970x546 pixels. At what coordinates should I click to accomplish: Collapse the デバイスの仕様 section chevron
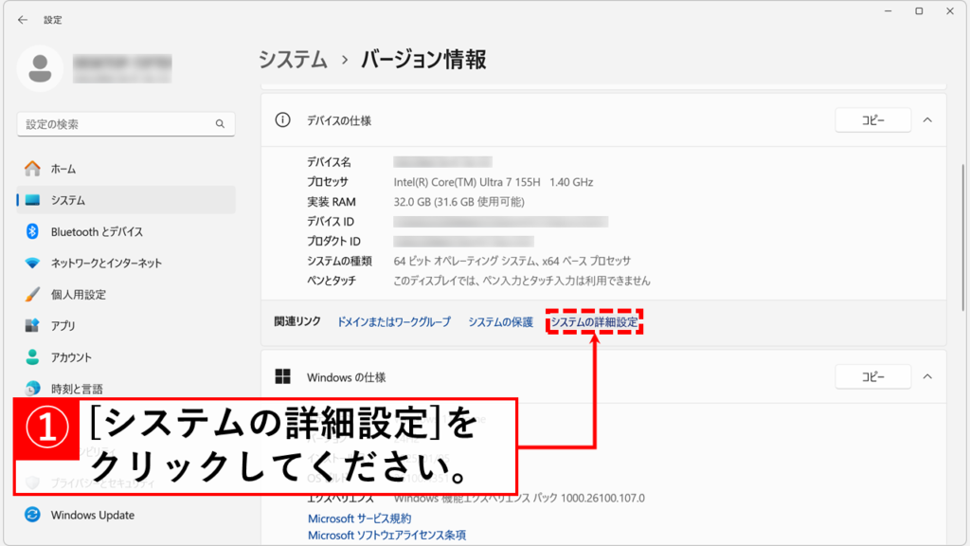pyautogui.click(x=927, y=120)
